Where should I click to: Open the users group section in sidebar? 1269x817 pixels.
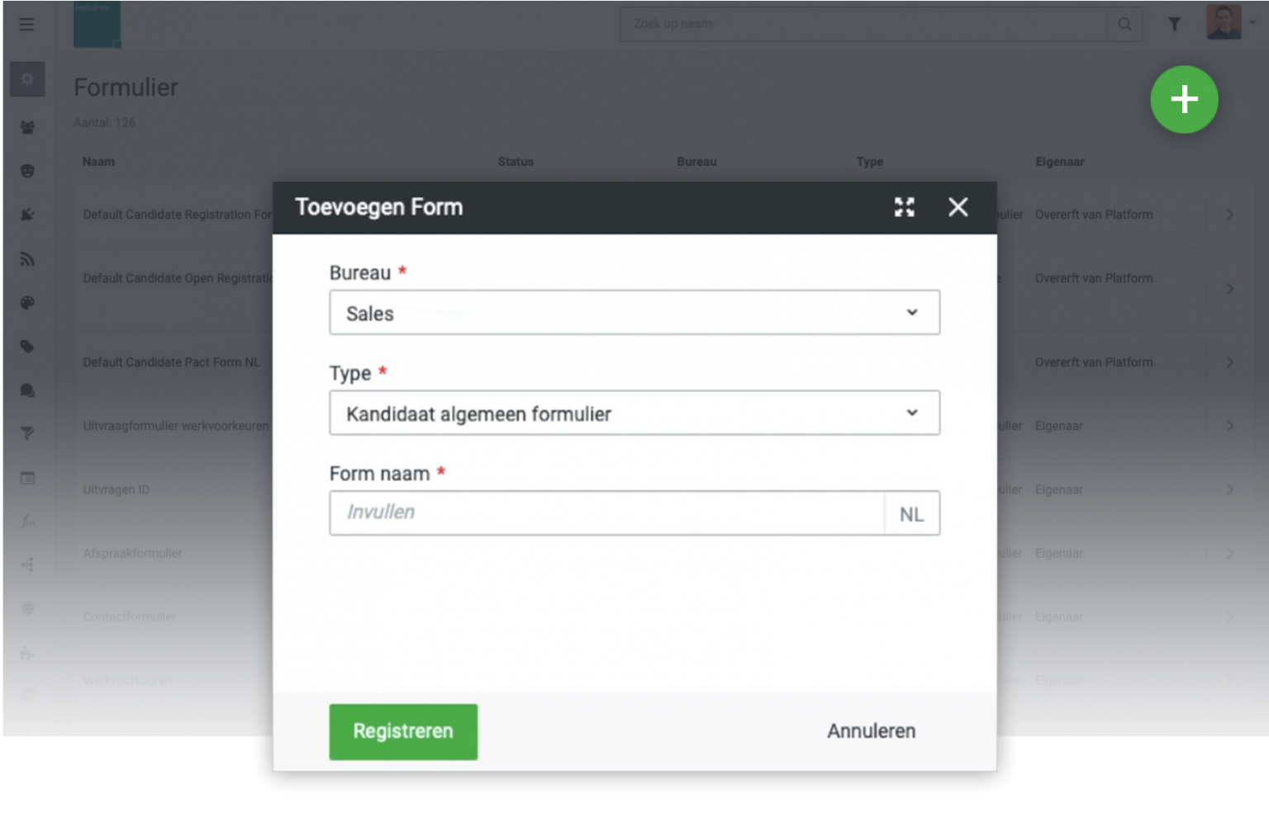coord(27,125)
